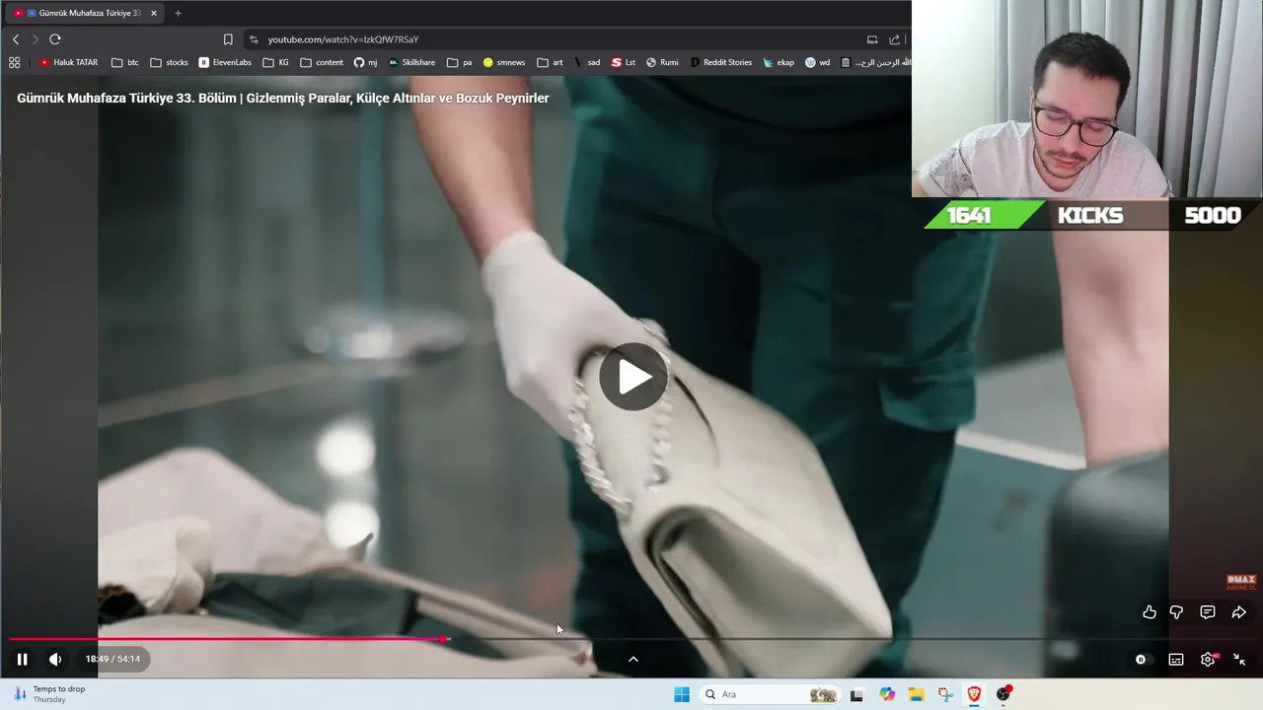Viewport: 1263px width, 710px height.
Task: Open the Reddit Stories bookmark
Action: (x=721, y=62)
